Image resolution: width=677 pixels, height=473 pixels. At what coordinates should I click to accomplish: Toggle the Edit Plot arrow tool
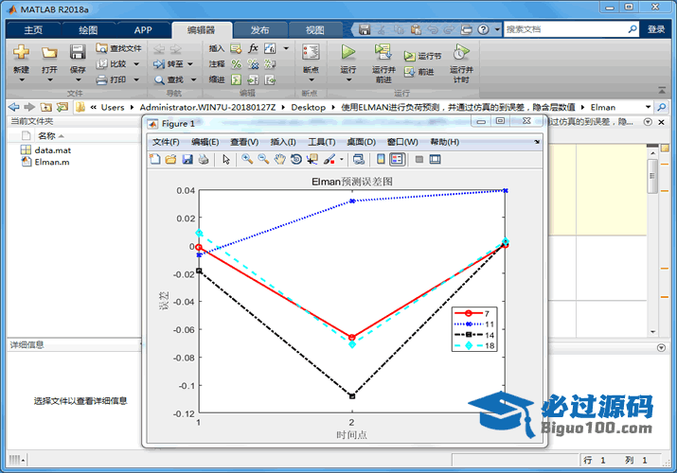226,160
